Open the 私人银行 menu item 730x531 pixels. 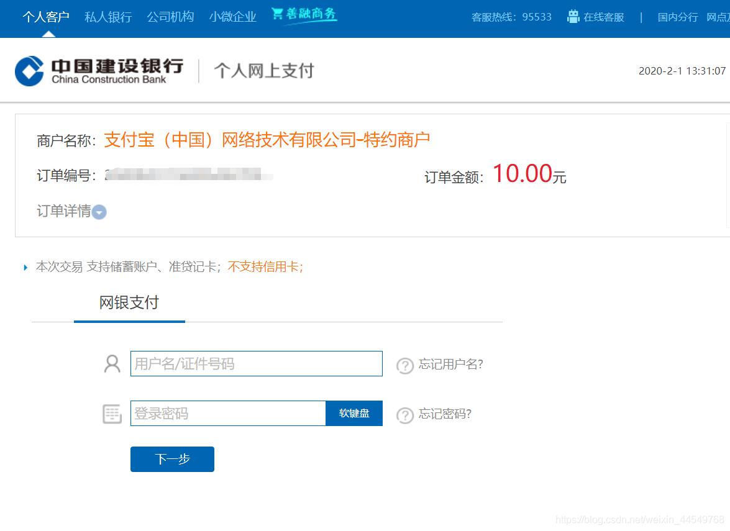[108, 17]
